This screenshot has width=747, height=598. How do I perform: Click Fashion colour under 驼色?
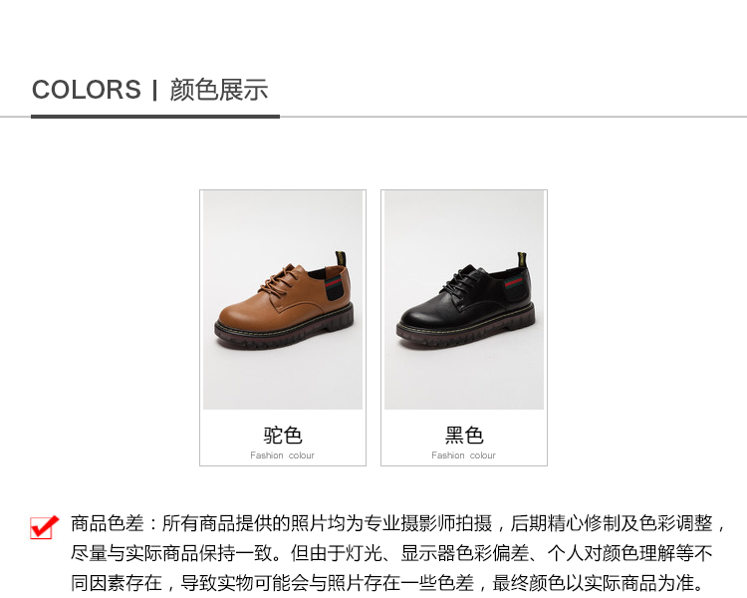(x=283, y=455)
